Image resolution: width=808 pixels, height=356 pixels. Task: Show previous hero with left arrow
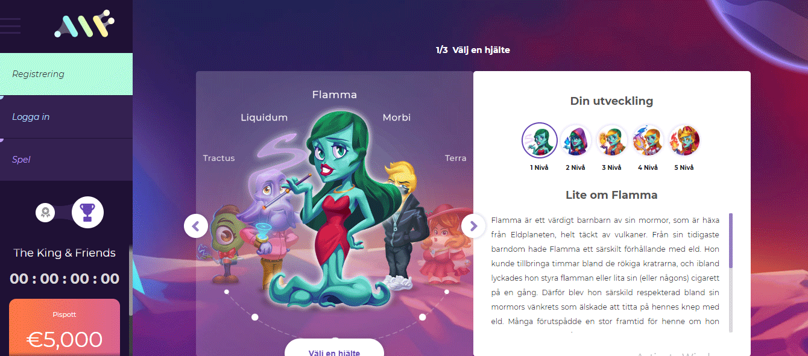[196, 226]
